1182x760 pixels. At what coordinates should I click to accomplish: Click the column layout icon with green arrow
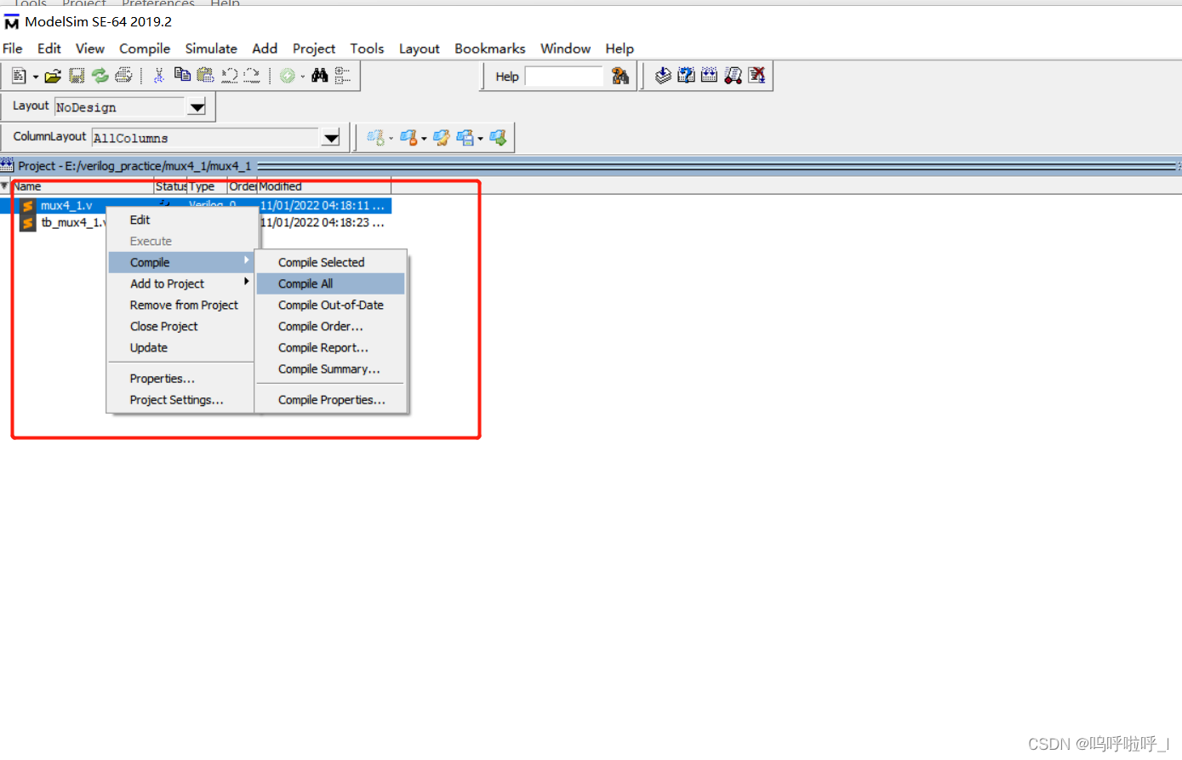pyautogui.click(x=498, y=137)
